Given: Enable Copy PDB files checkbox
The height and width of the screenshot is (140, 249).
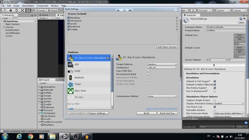Looking at the screenshot, I should [149, 71].
